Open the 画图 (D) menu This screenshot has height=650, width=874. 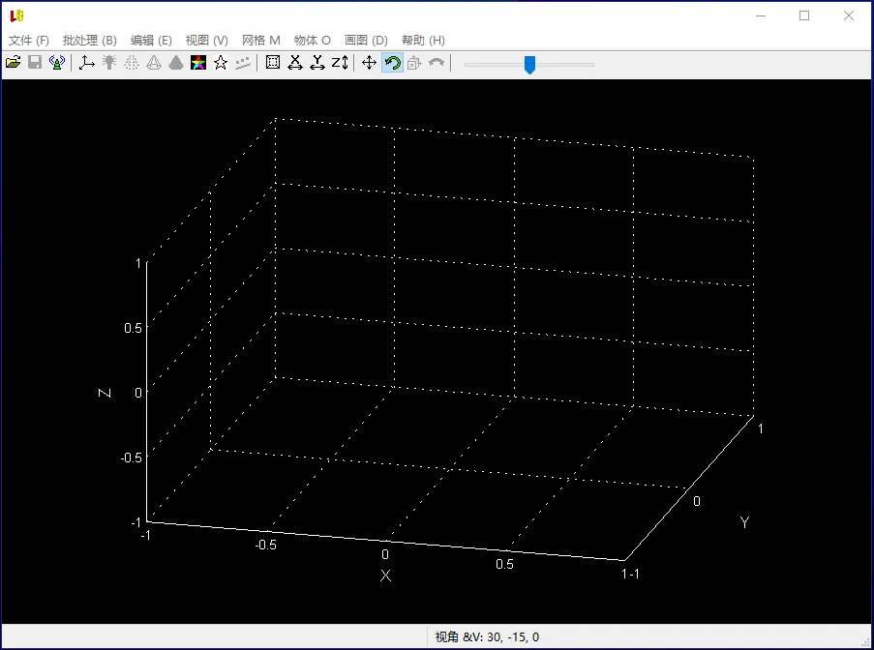[x=366, y=40]
